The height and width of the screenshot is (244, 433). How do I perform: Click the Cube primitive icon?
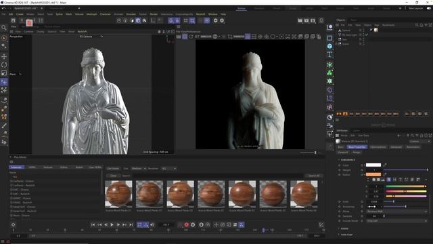tap(329, 46)
